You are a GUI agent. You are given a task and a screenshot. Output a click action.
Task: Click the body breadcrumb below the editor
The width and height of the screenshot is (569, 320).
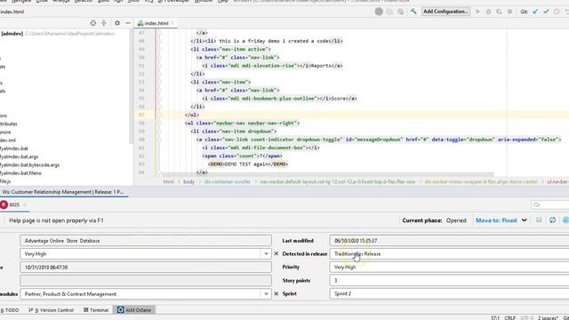(x=188, y=181)
